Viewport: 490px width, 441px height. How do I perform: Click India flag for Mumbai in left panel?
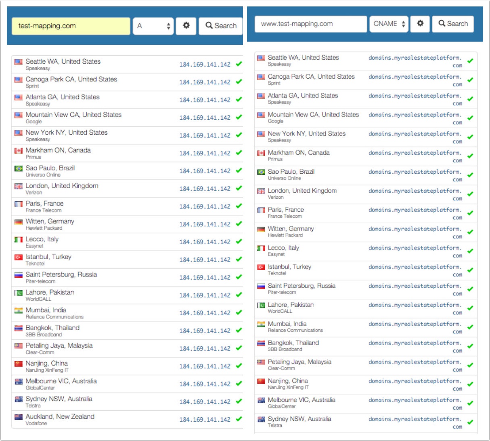point(19,310)
